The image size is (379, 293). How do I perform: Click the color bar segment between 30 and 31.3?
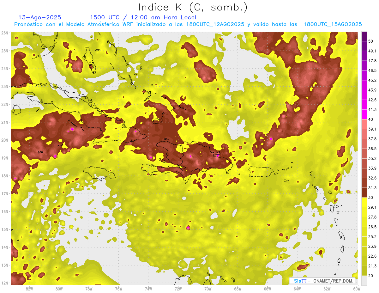(364, 192)
